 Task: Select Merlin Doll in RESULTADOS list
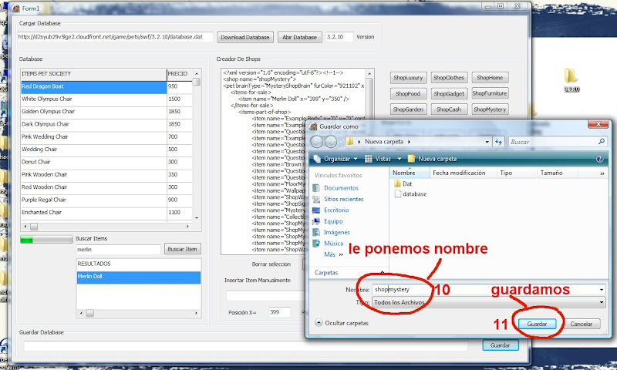[x=139, y=277]
